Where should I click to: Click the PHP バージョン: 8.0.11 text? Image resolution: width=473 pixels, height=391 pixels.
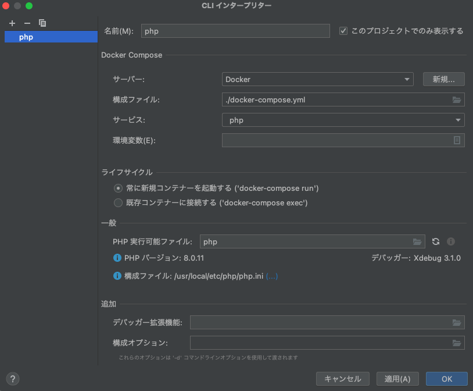coord(164,258)
